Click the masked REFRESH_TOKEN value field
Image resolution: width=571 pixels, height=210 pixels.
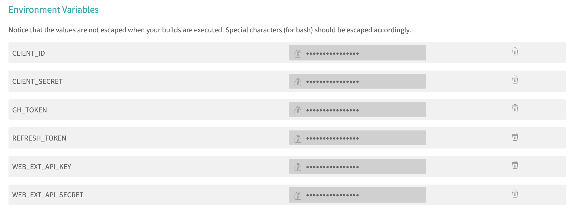tap(357, 138)
